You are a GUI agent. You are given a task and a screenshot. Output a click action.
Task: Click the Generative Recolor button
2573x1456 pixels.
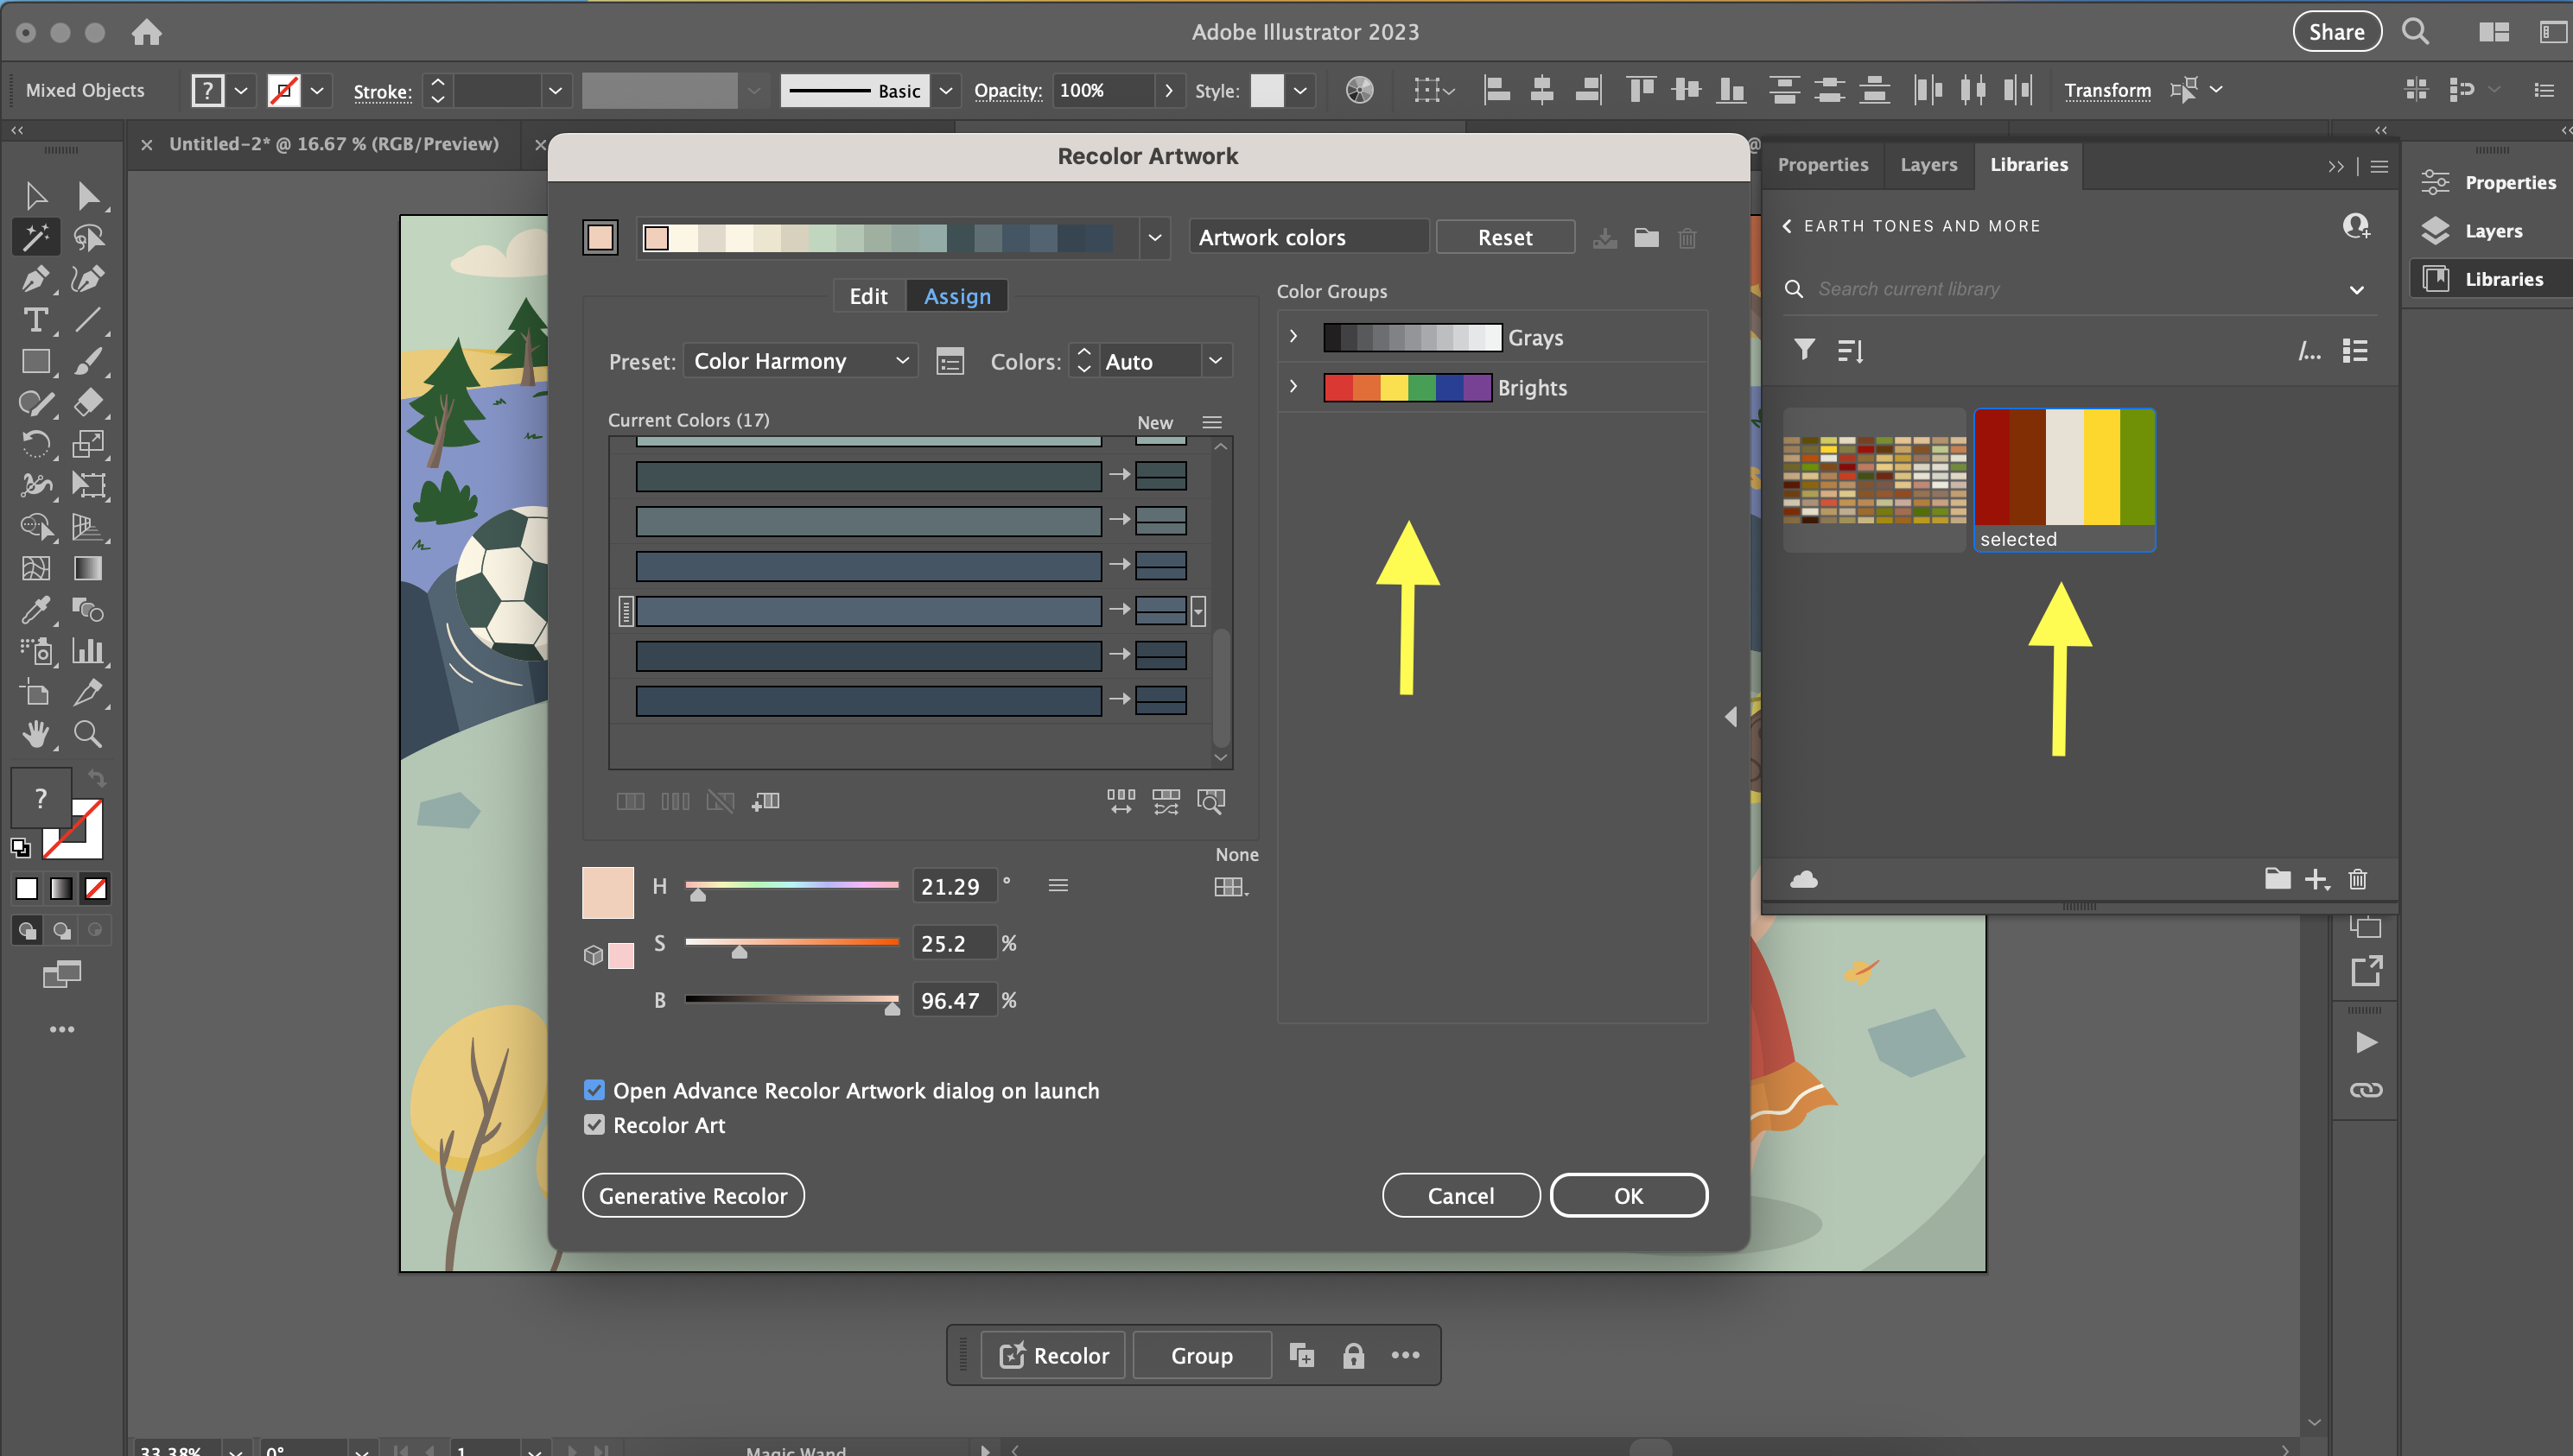pyautogui.click(x=692, y=1195)
